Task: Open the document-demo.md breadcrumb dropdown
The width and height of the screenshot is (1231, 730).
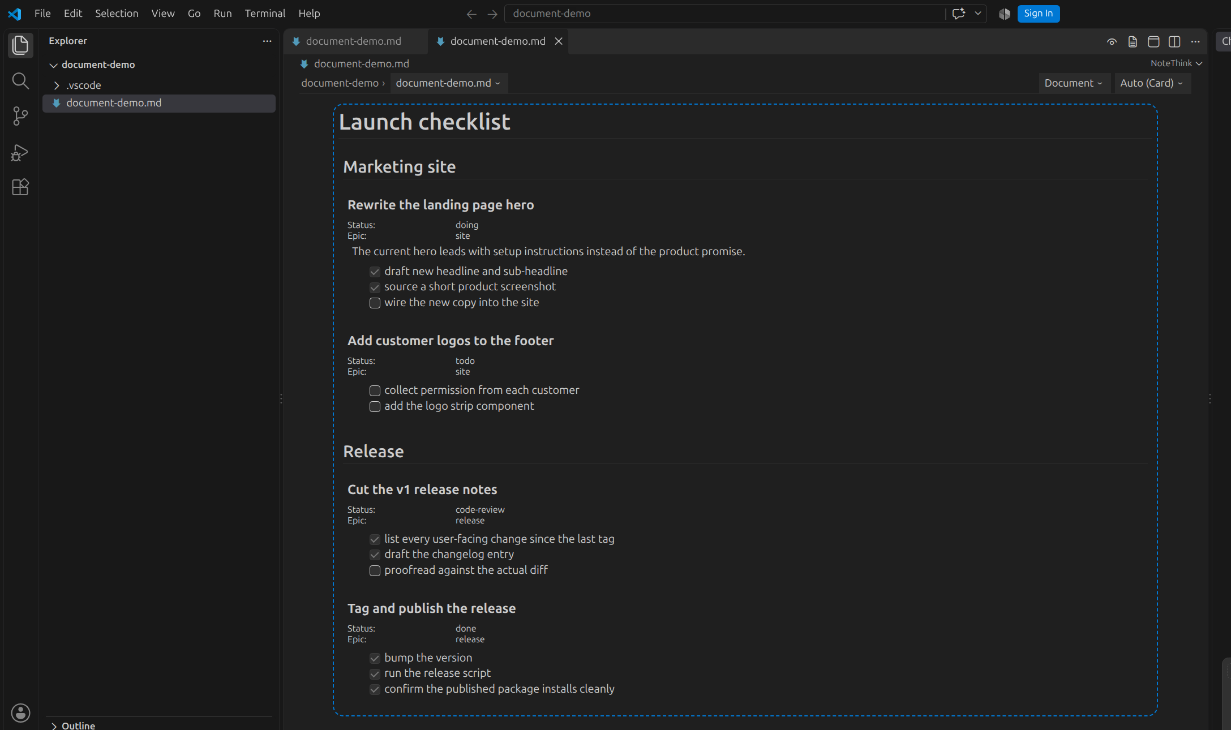Action: [448, 83]
